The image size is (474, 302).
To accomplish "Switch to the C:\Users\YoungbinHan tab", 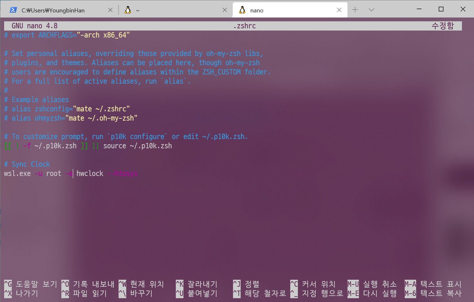I will pyautogui.click(x=53, y=11).
